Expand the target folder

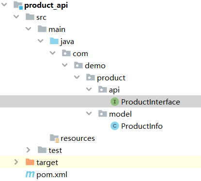(x=16, y=162)
